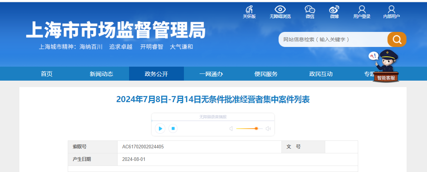Expand the 政民互动 navigation menu
427x172 pixels.
(321, 74)
